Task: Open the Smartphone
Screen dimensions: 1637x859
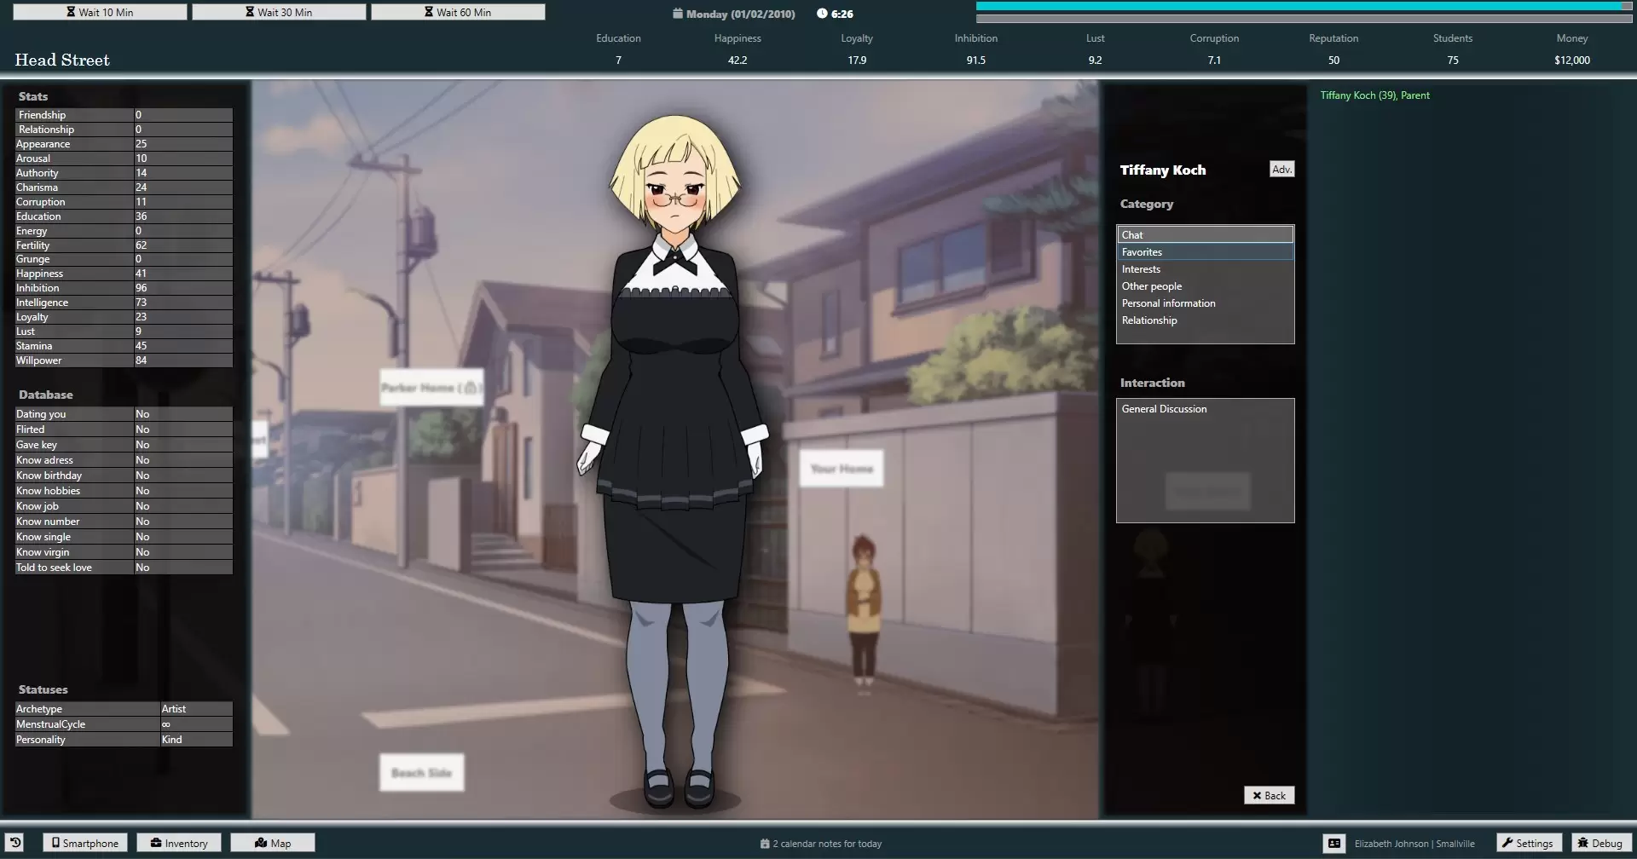Action: [85, 843]
